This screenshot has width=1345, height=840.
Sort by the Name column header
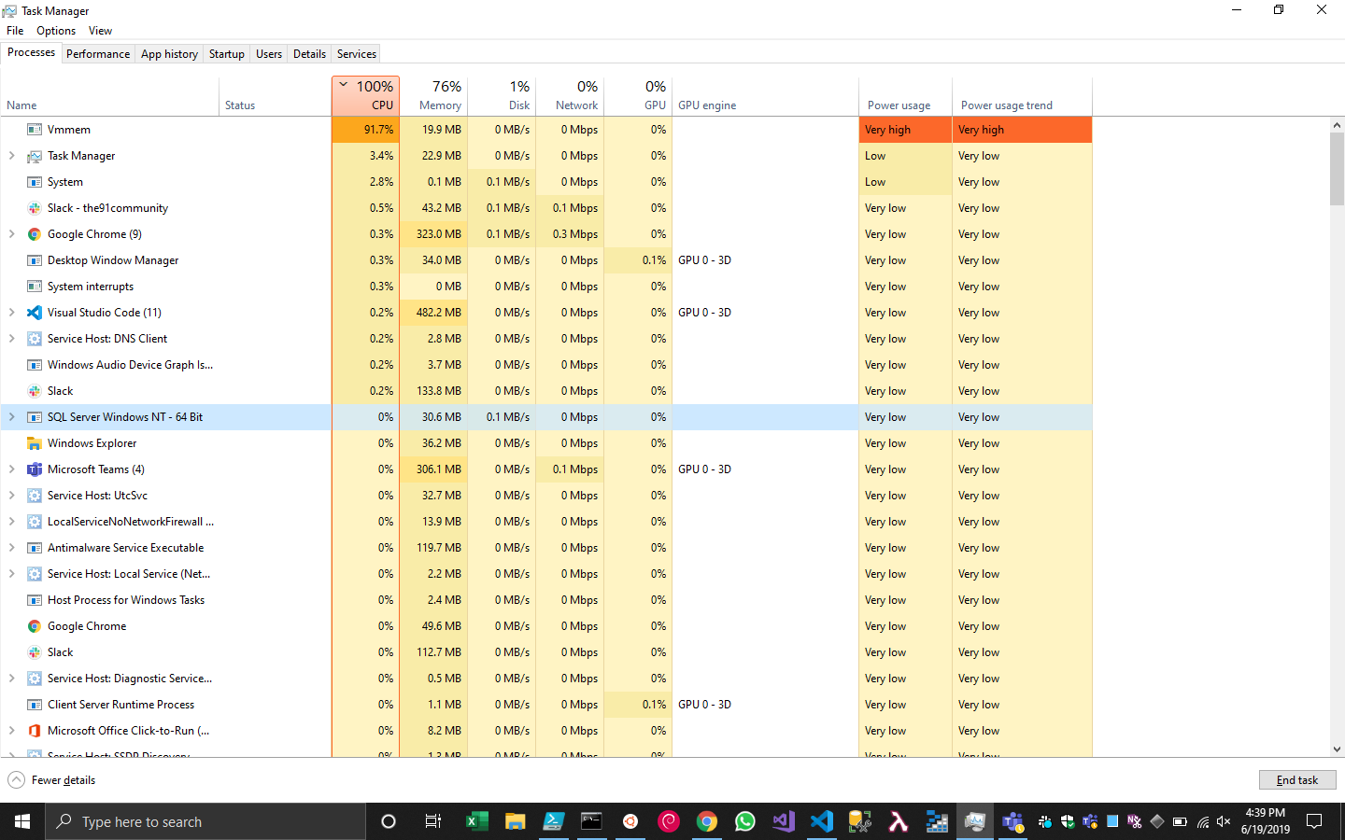109,96
